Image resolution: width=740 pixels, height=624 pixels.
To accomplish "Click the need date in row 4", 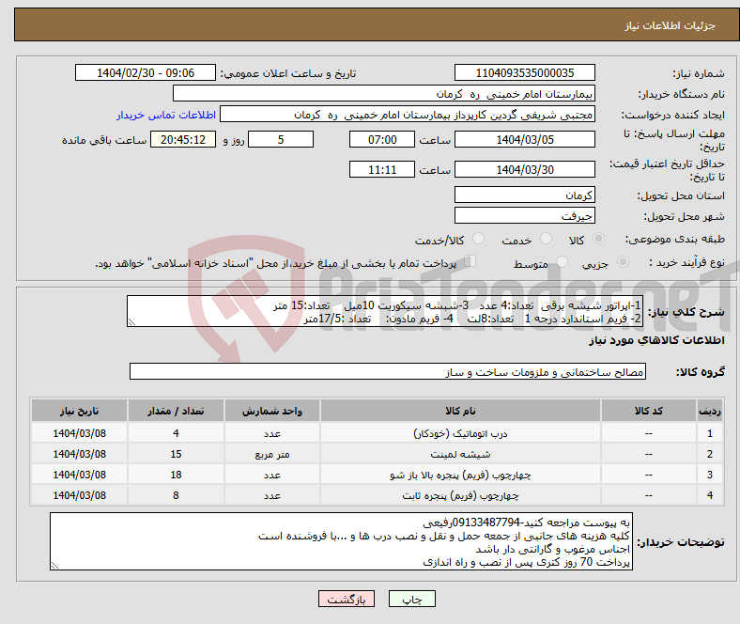I will click(x=79, y=496).
